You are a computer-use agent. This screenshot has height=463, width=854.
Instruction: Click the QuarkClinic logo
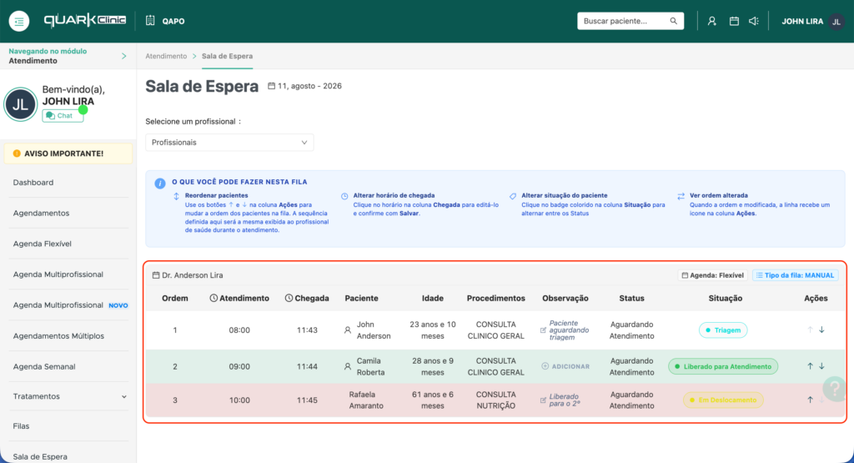[x=84, y=21]
